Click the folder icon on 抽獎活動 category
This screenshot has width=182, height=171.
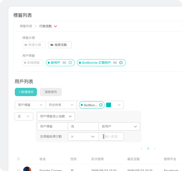pyautogui.click(x=52, y=45)
